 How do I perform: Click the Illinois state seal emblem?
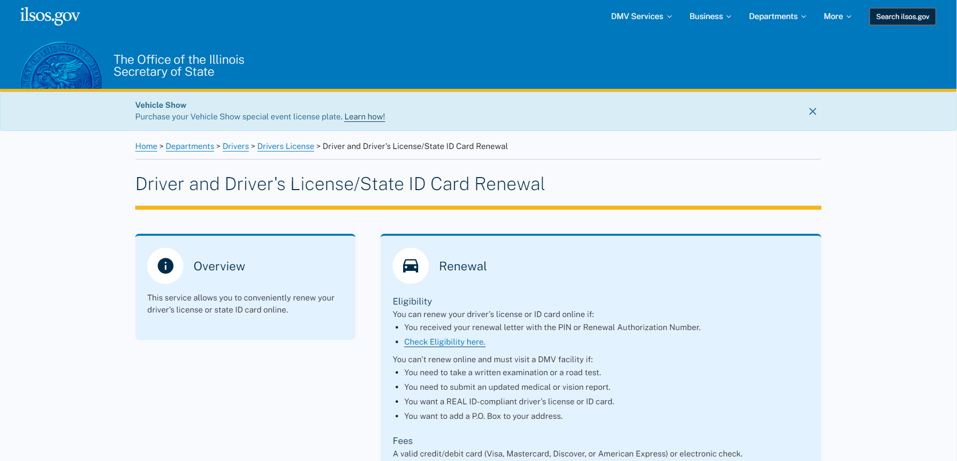pyautogui.click(x=61, y=67)
